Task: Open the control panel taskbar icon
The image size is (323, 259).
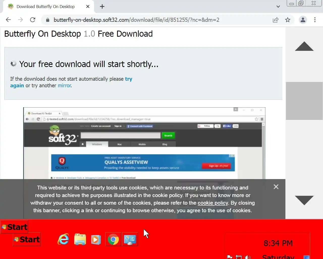Action: click(130, 239)
